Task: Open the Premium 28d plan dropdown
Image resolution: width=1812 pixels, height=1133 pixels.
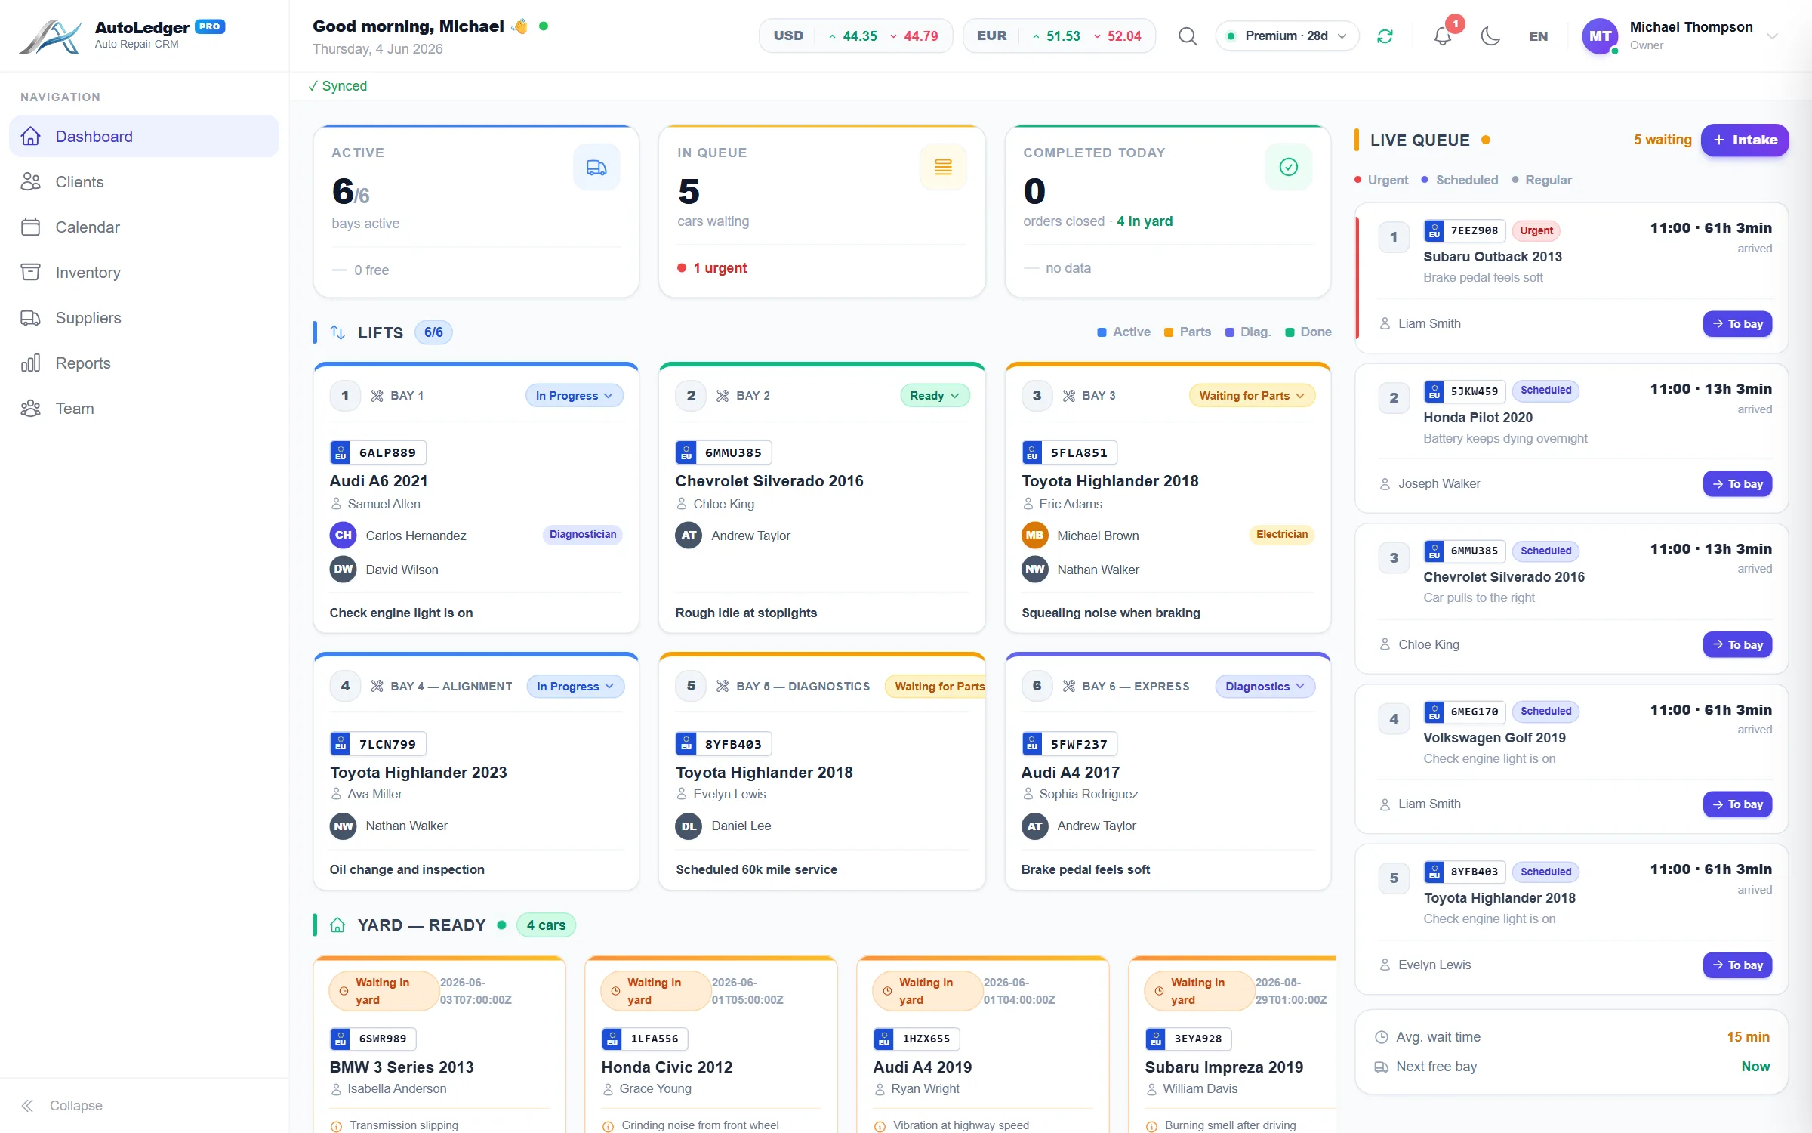Action: [x=1287, y=36]
